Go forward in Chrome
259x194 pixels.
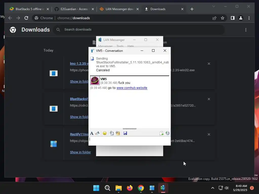coord(18,18)
